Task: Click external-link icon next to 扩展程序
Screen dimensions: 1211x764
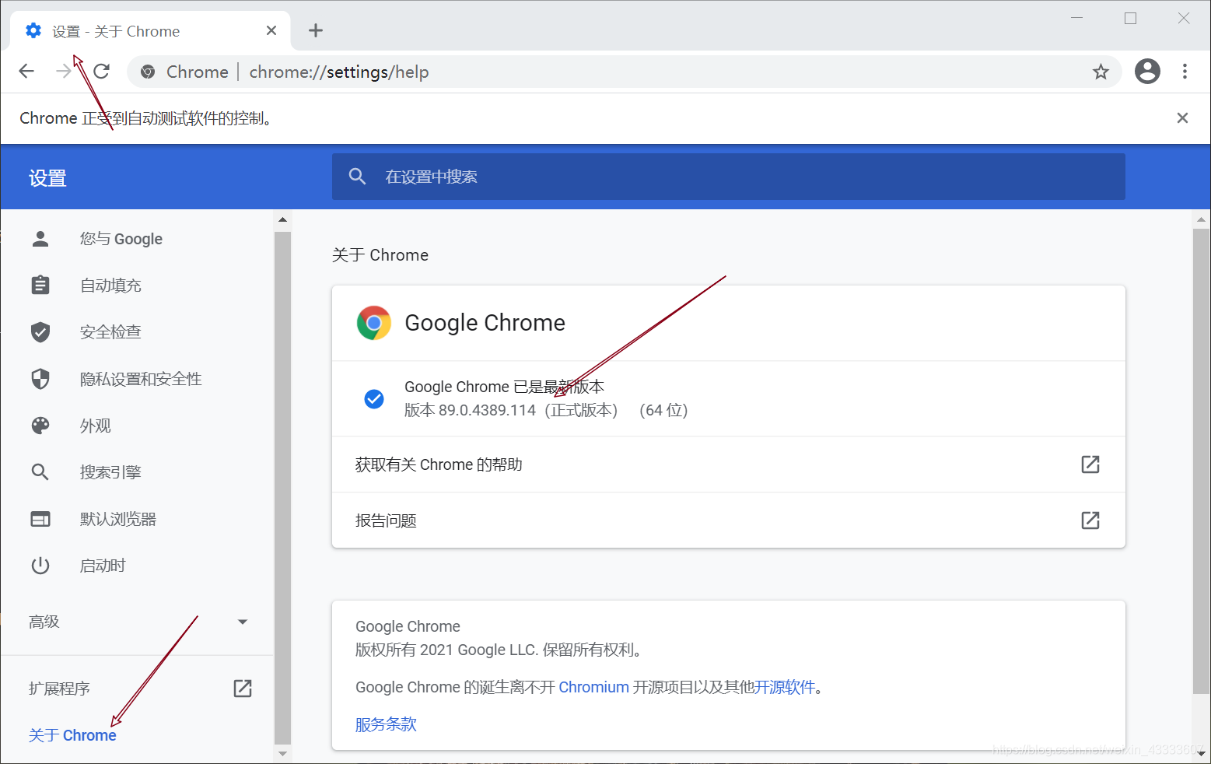Action: click(x=243, y=688)
